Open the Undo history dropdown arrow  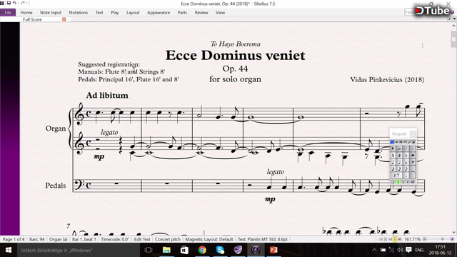coord(19,3)
